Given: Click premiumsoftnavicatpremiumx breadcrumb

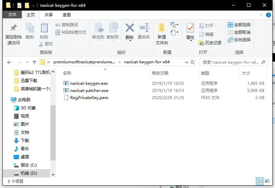Looking at the screenshot, I should (x=85, y=62).
